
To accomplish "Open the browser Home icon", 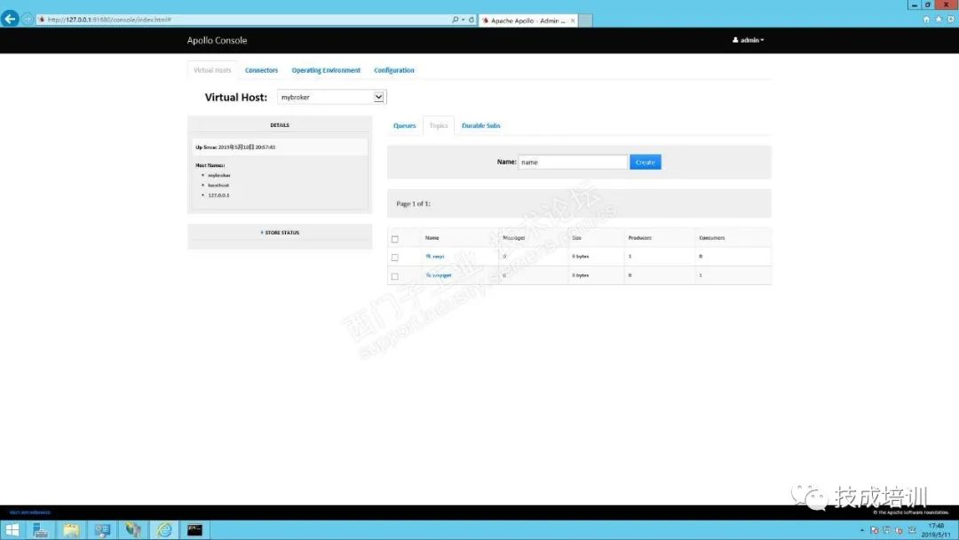I will (926, 20).
